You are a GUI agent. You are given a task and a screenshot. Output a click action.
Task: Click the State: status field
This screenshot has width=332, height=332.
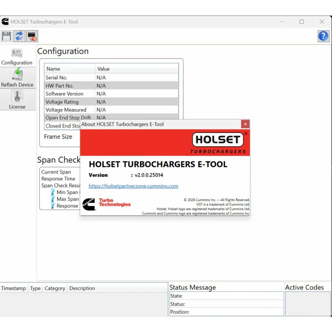coord(226,296)
